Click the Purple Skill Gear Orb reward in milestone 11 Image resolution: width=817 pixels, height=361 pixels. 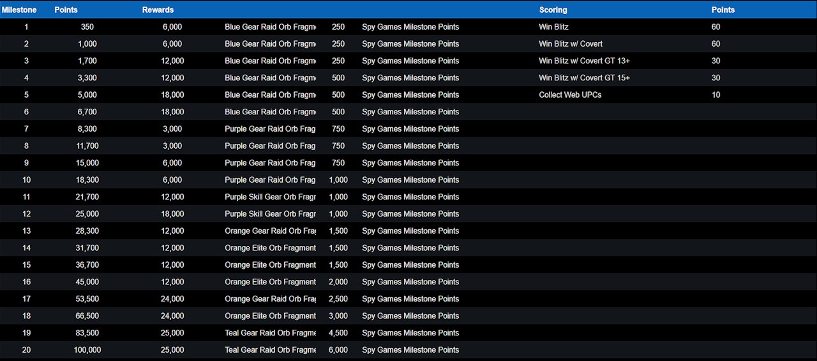[270, 197]
